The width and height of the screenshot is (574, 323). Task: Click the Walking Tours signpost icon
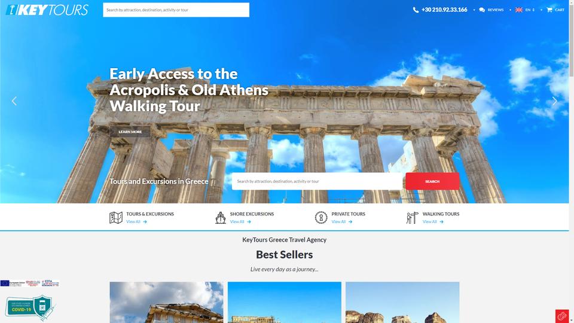pos(412,218)
